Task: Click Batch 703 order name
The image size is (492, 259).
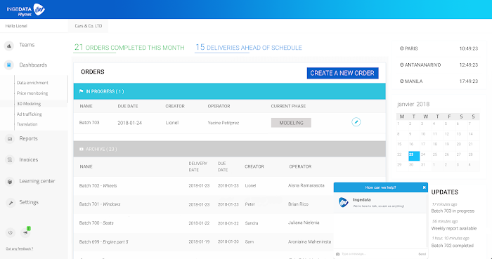Action: click(89, 122)
